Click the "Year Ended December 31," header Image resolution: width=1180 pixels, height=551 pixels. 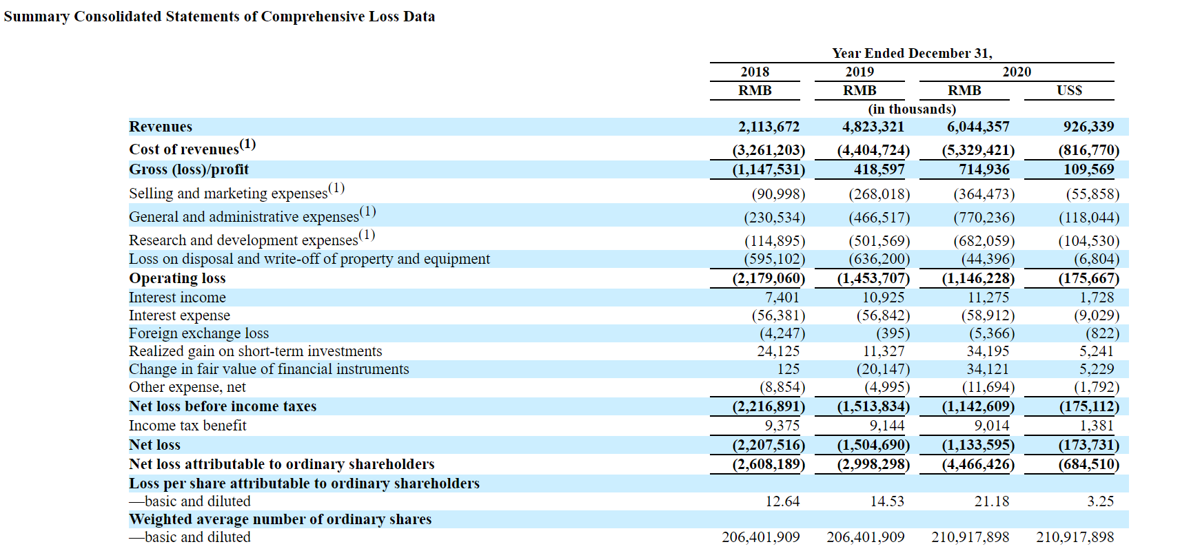[x=912, y=53]
